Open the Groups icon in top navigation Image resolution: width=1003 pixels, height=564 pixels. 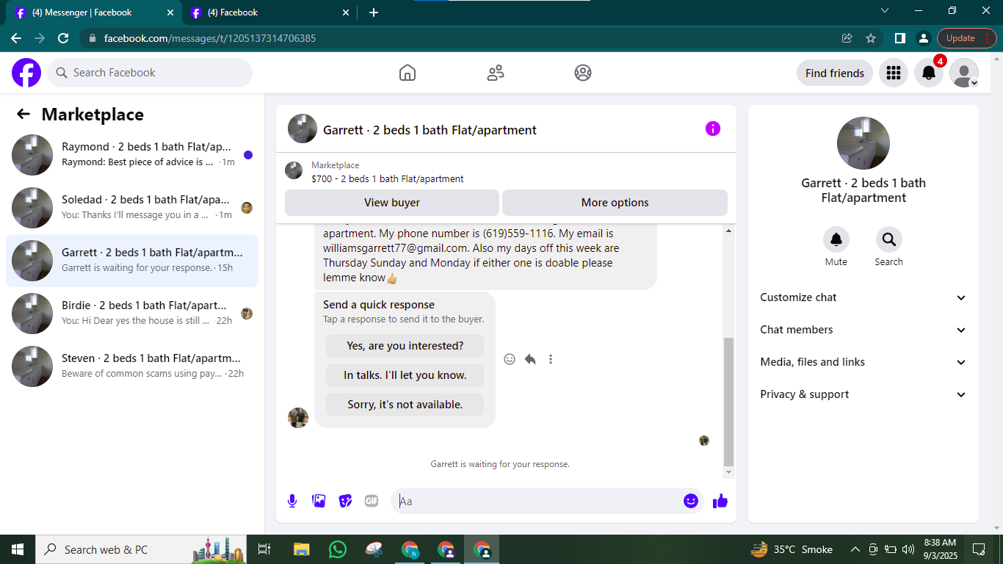pos(583,73)
